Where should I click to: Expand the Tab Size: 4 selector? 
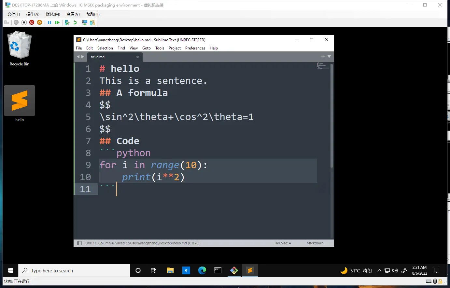coord(282,243)
